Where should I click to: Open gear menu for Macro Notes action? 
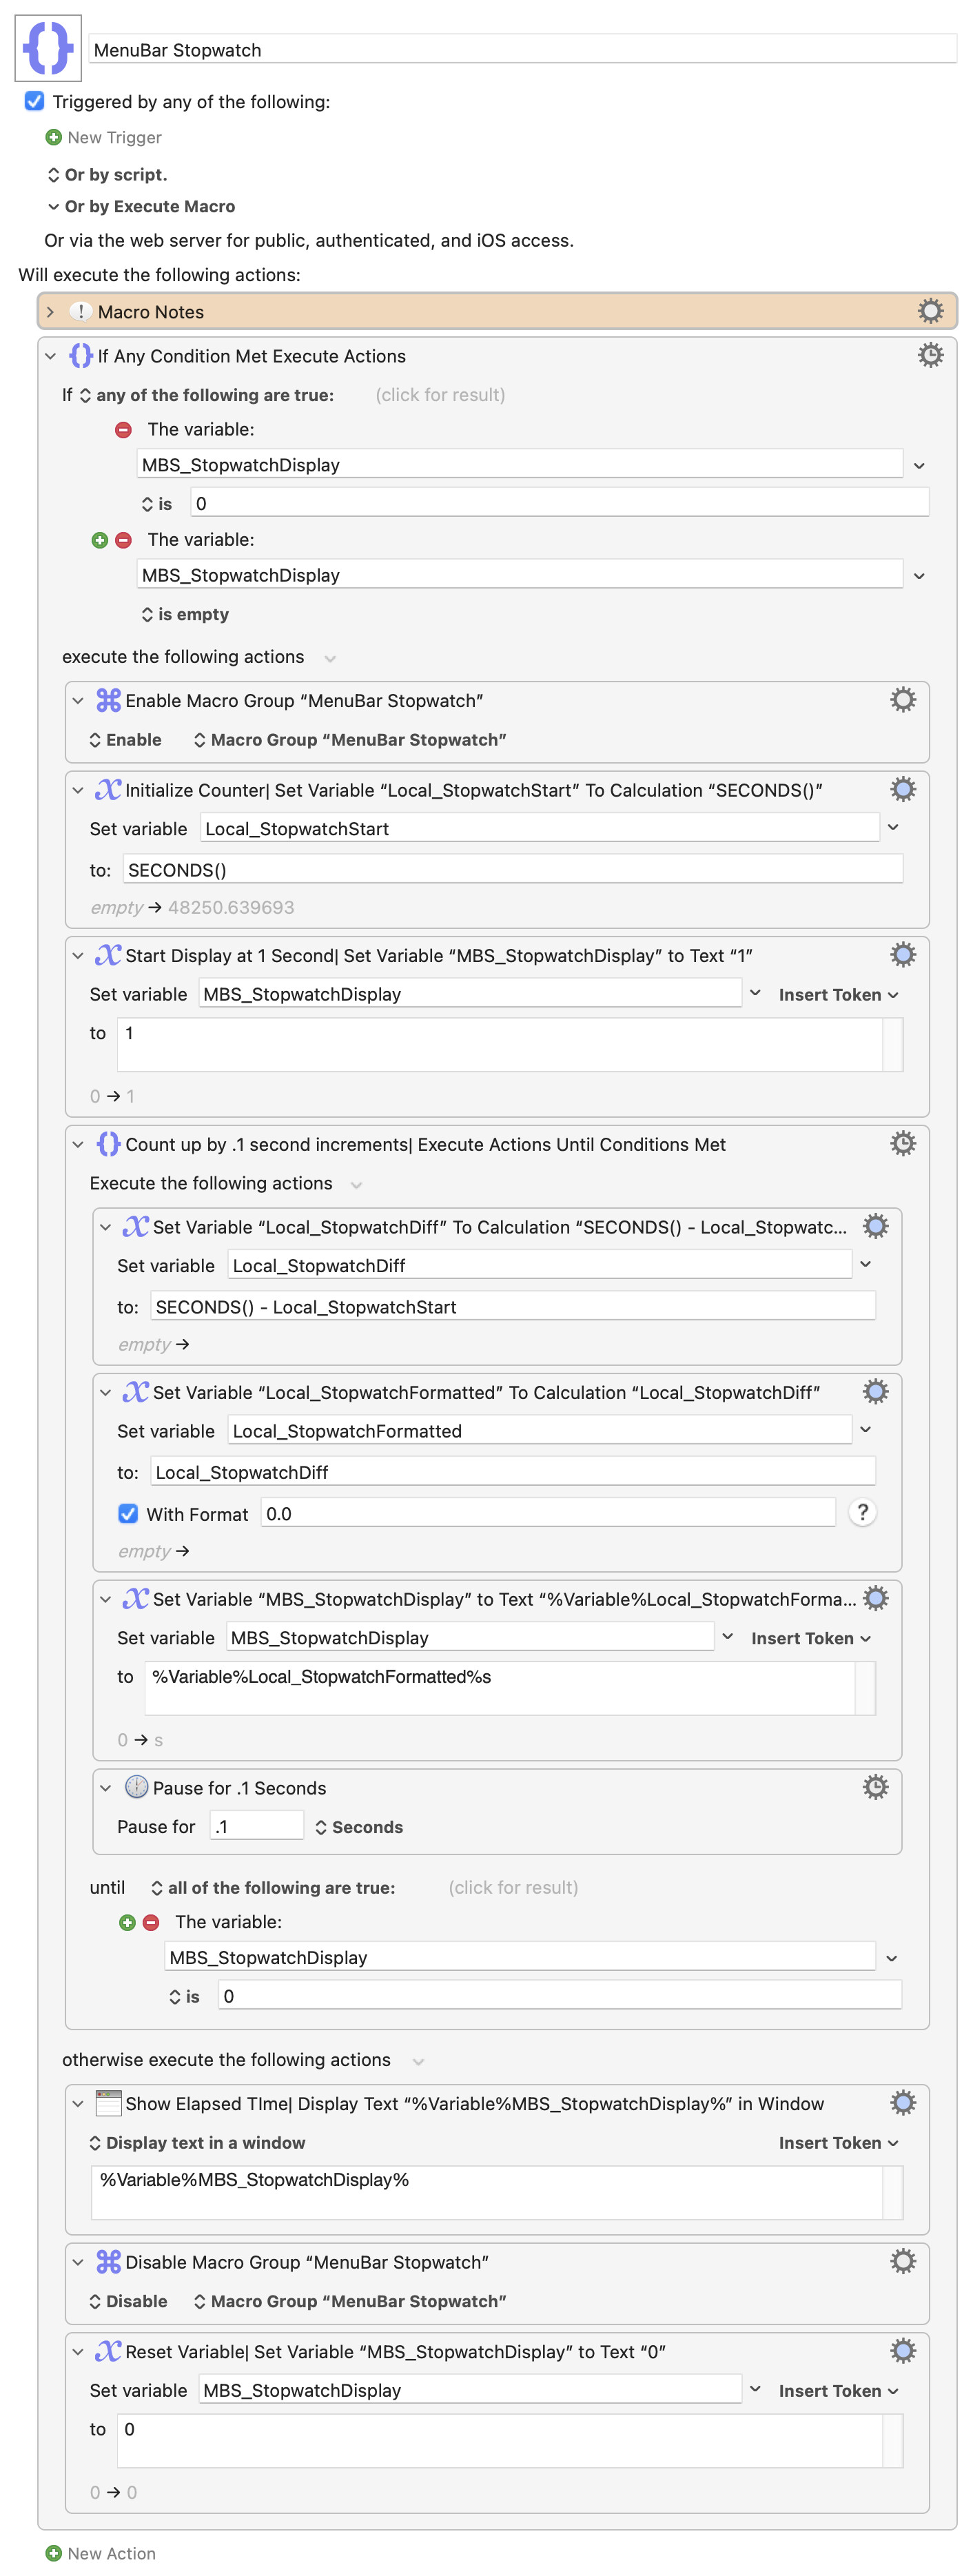point(929,311)
